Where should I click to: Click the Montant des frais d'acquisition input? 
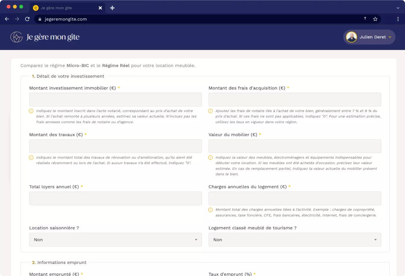coord(295,99)
